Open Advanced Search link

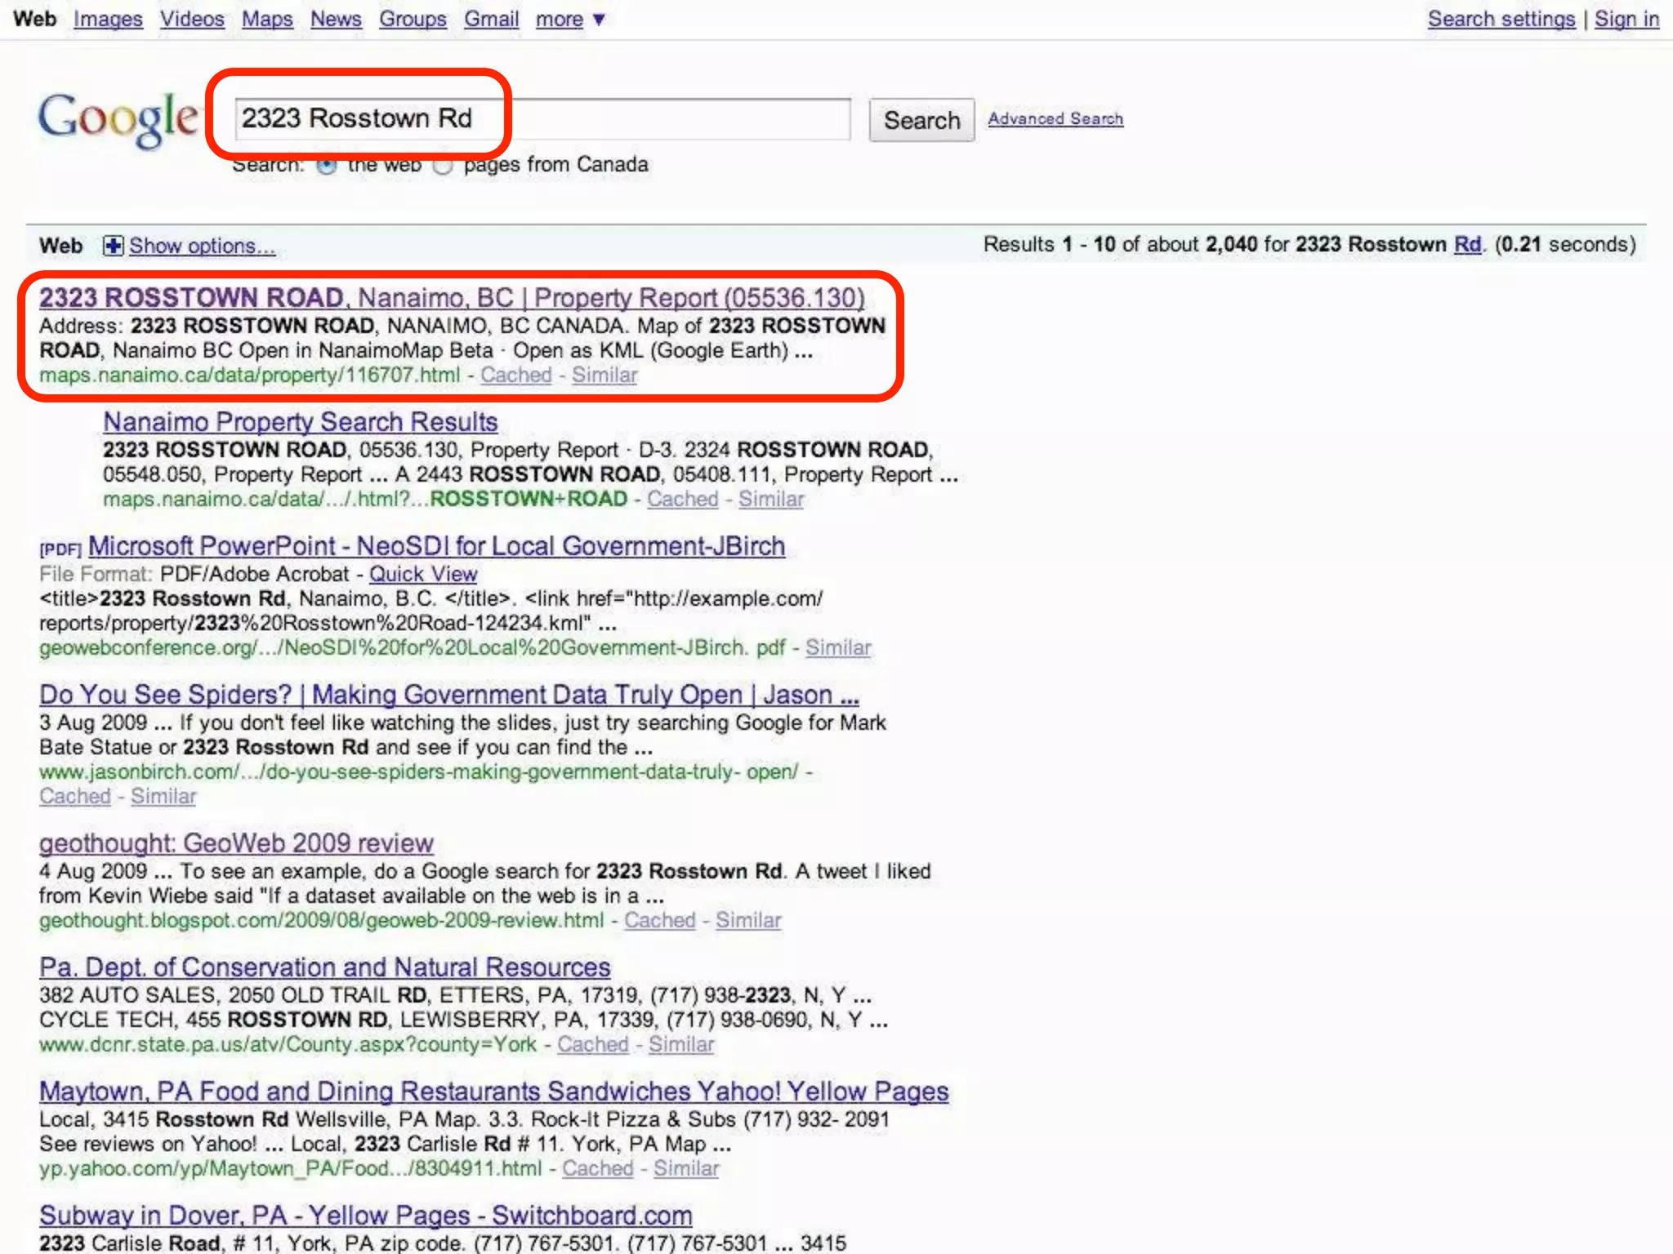(1055, 119)
